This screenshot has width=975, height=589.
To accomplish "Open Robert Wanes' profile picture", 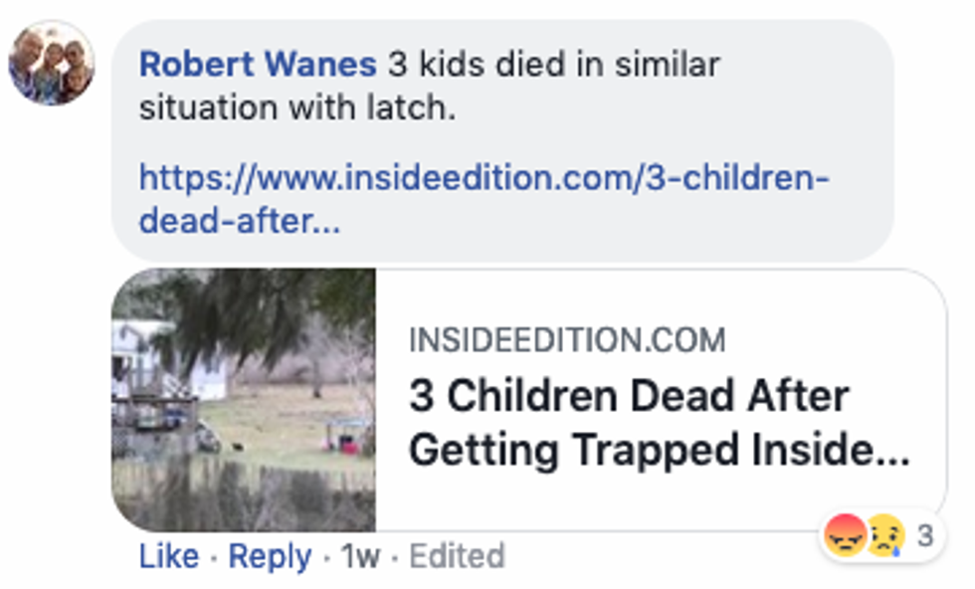I will pos(52,63).
